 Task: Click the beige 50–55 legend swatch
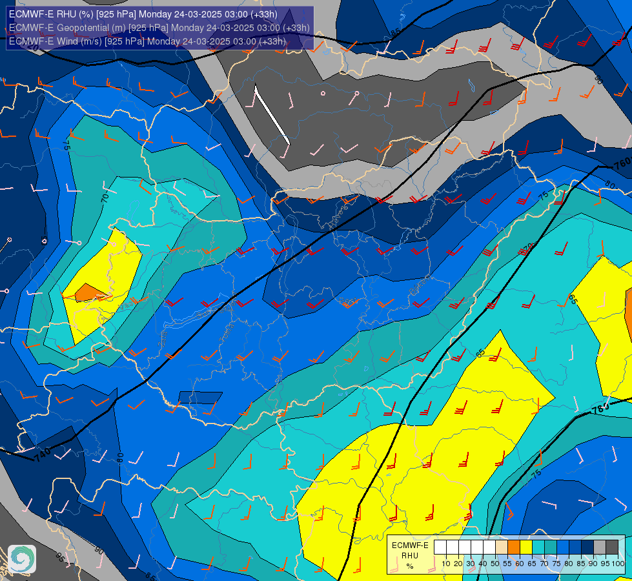pos(502,547)
